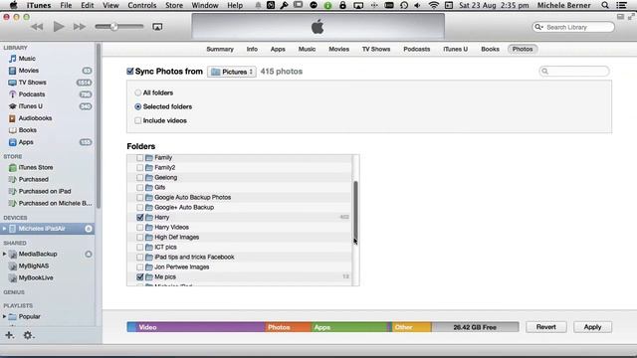Check the Gifs folder checkbox
Viewport: 637px width, 358px height.
140,188
